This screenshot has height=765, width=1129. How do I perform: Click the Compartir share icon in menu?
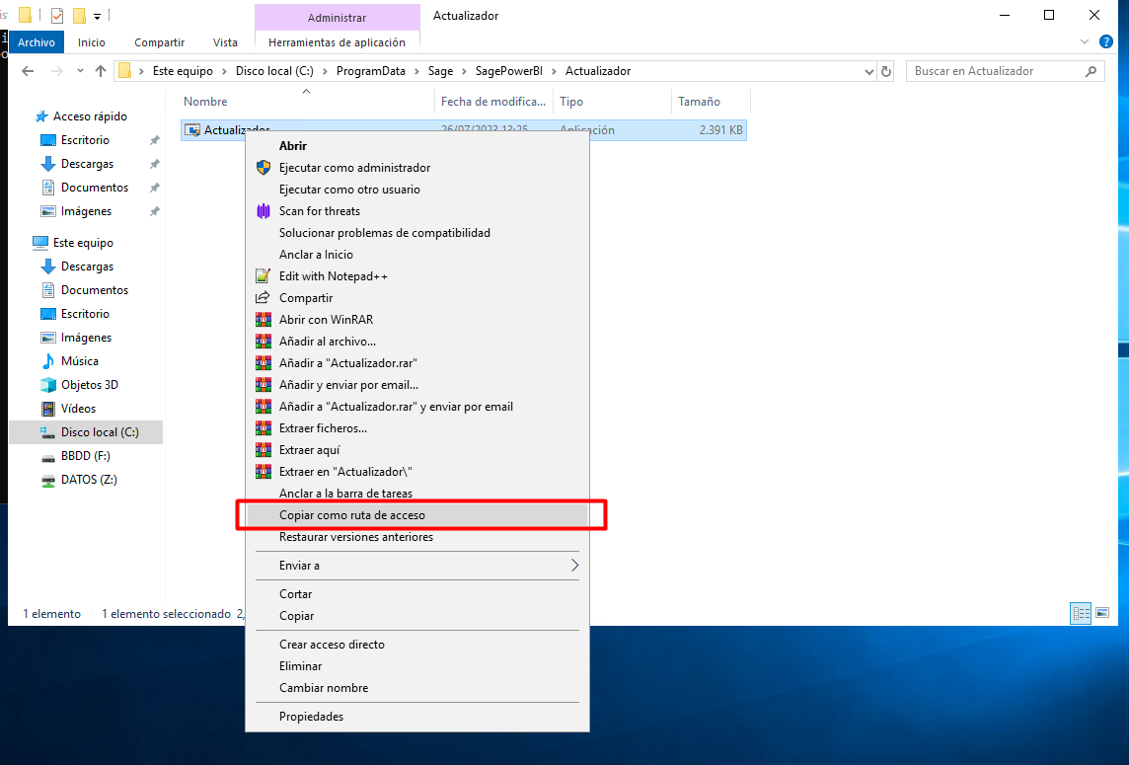(263, 297)
